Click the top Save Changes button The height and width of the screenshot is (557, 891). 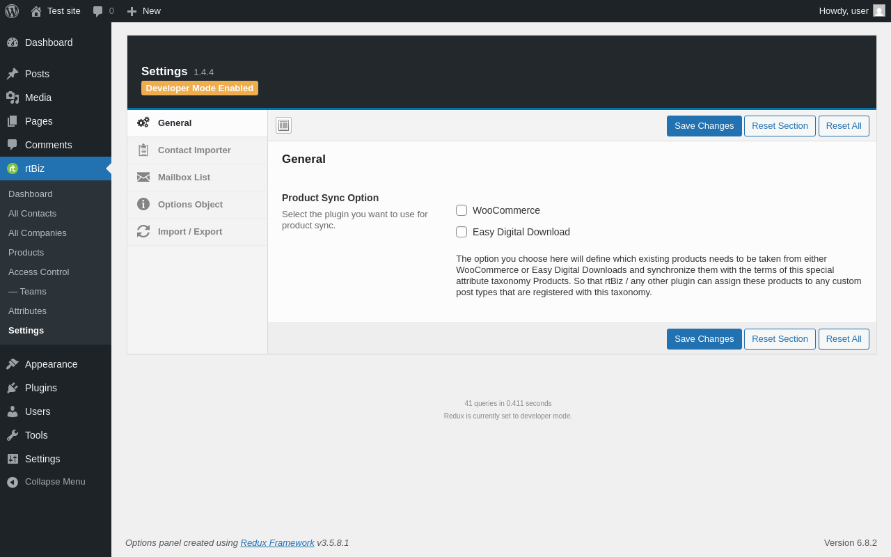click(704, 126)
